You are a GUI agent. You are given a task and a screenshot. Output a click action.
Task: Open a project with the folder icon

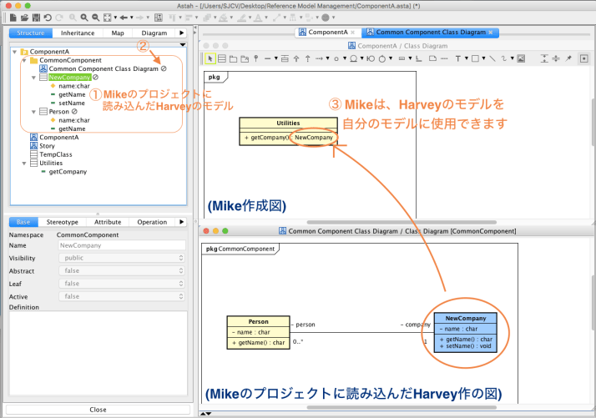tap(23, 17)
